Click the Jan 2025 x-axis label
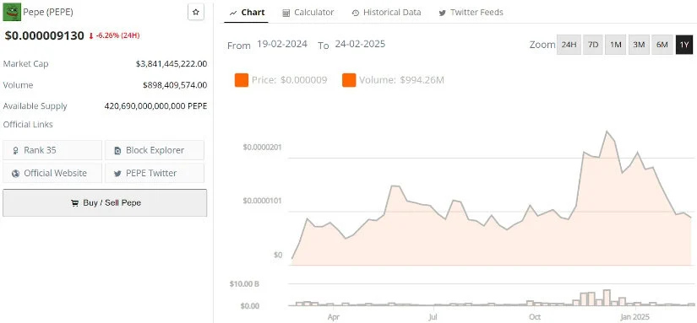 point(634,317)
